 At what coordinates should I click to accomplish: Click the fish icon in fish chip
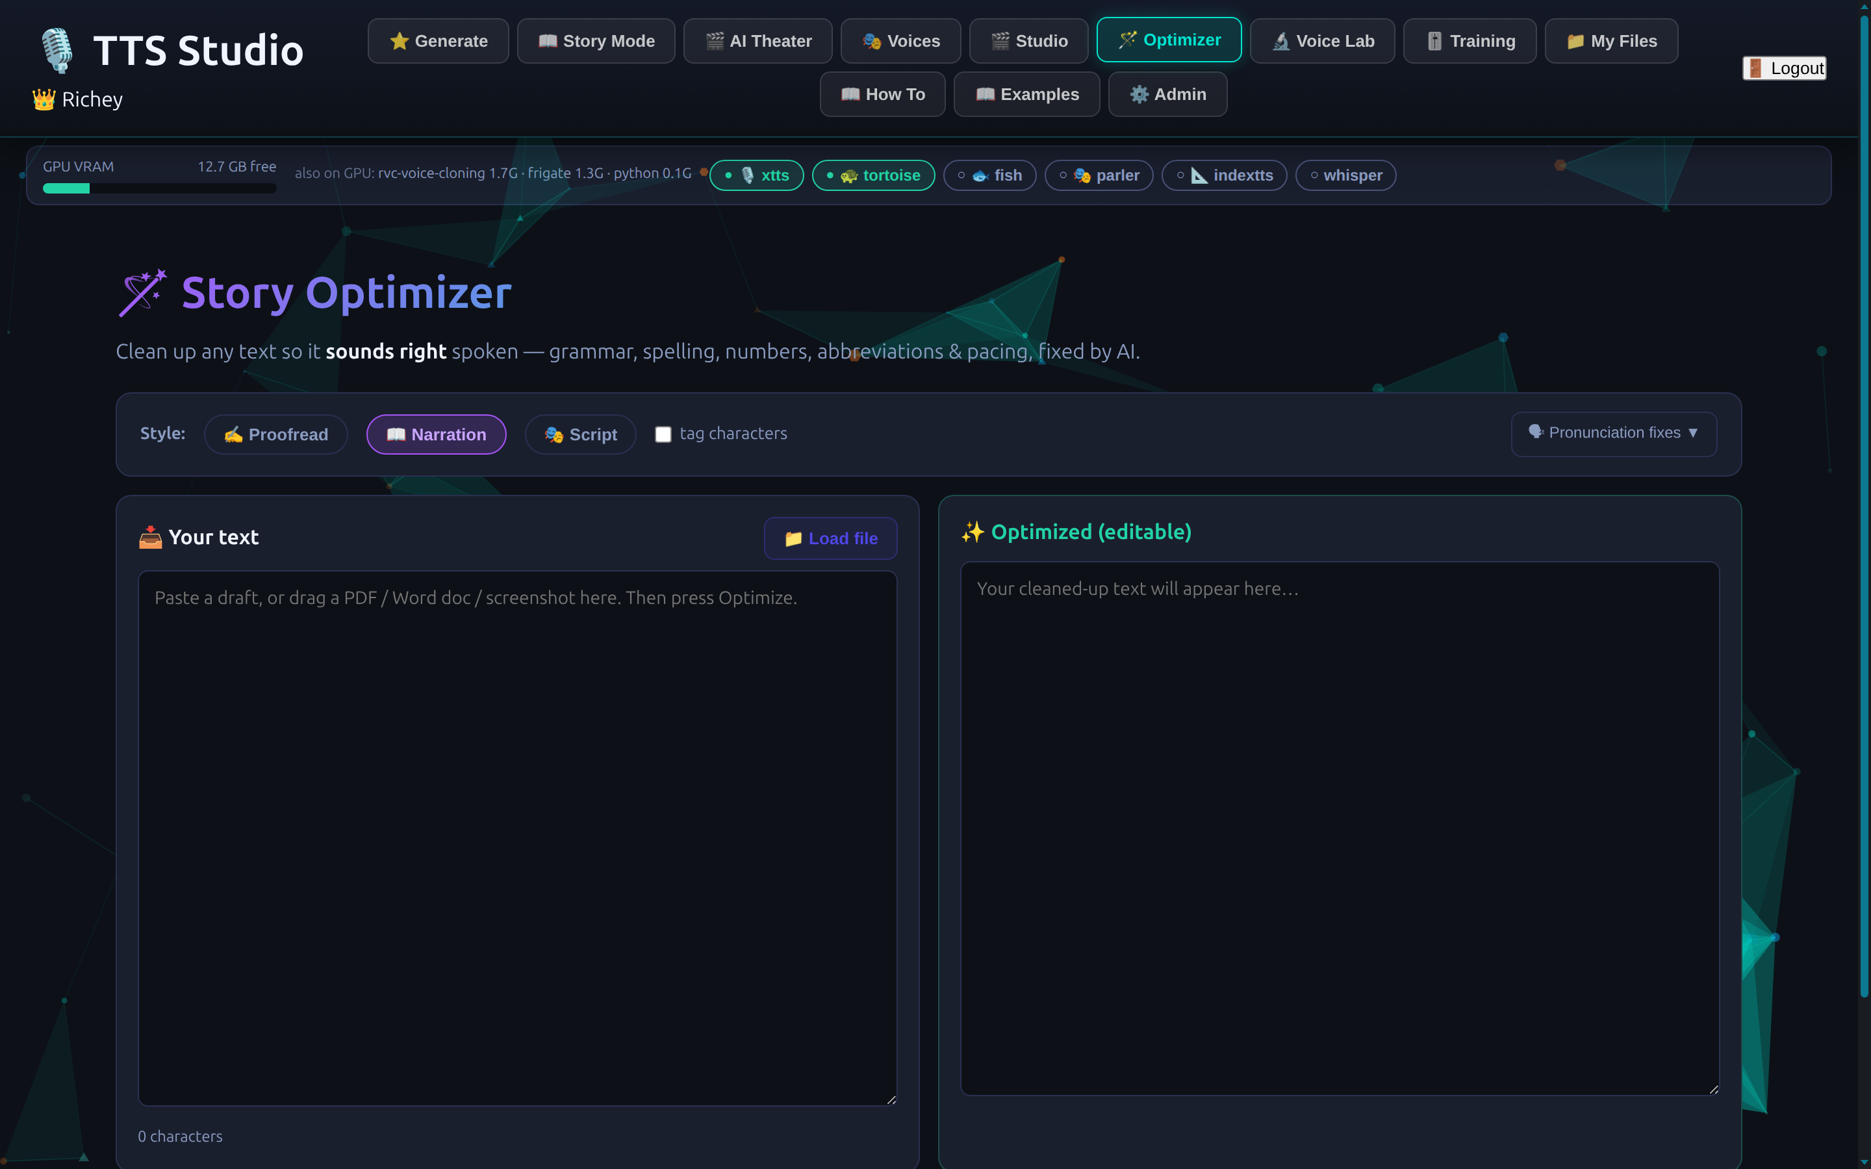pos(980,175)
